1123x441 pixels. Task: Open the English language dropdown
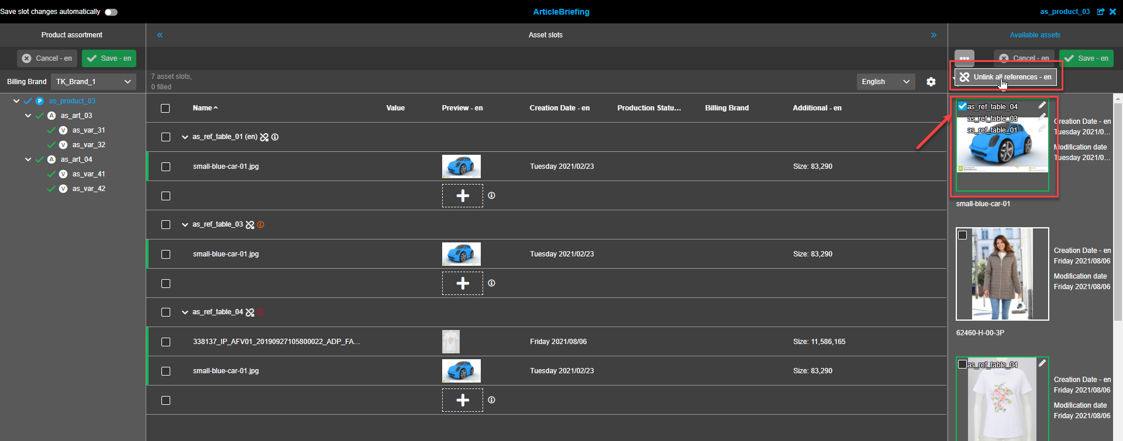886,82
